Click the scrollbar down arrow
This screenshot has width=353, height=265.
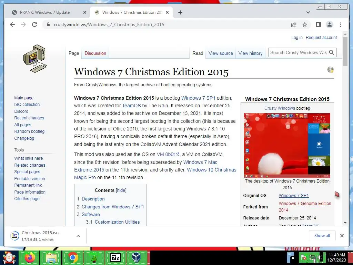click(x=345, y=223)
